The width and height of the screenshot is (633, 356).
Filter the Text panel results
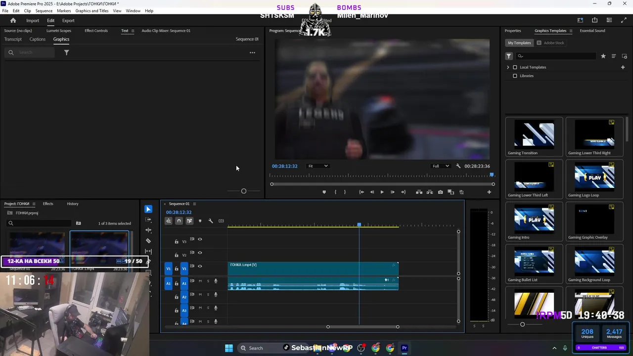66,52
